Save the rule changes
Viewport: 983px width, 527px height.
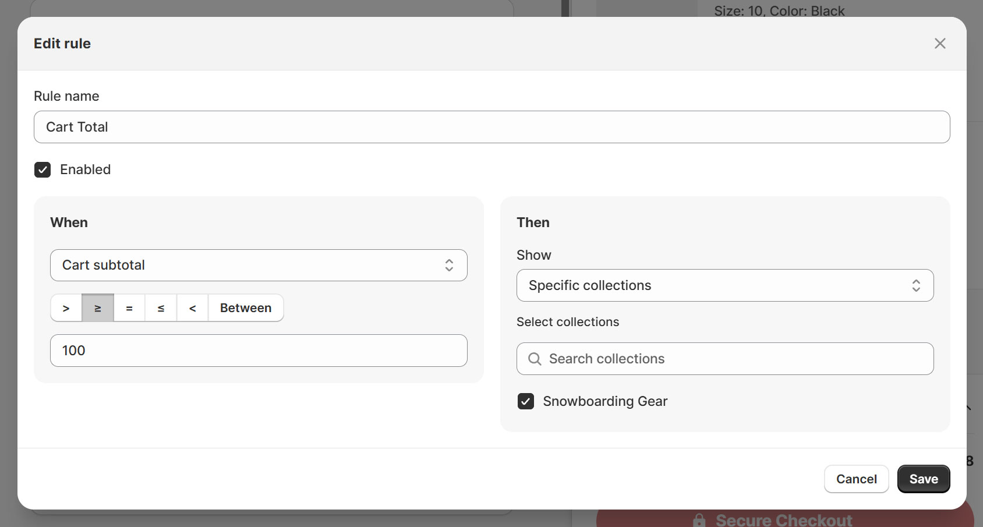(923, 479)
